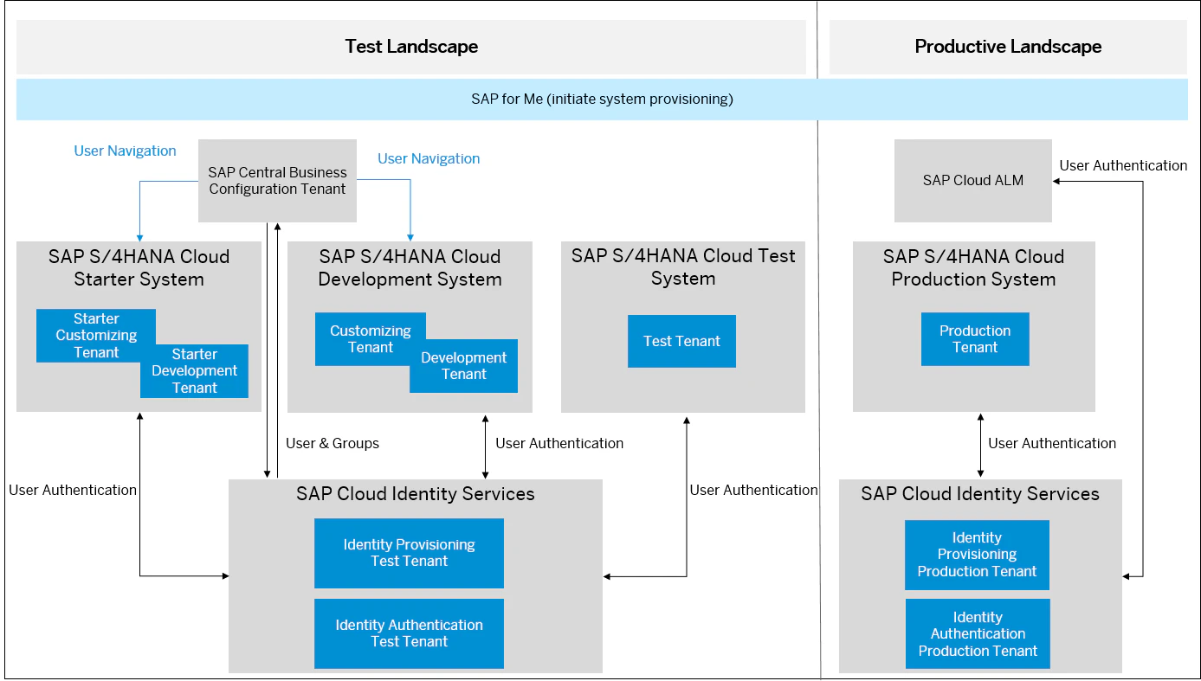Viewport: 1201px width, 681px height.
Task: Click the Test Landscape header
Action: pos(411,47)
